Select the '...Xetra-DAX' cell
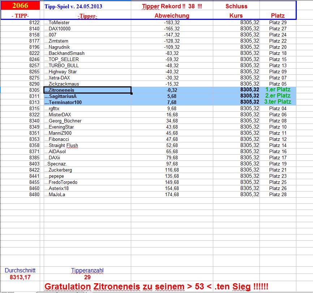 click(x=87, y=78)
